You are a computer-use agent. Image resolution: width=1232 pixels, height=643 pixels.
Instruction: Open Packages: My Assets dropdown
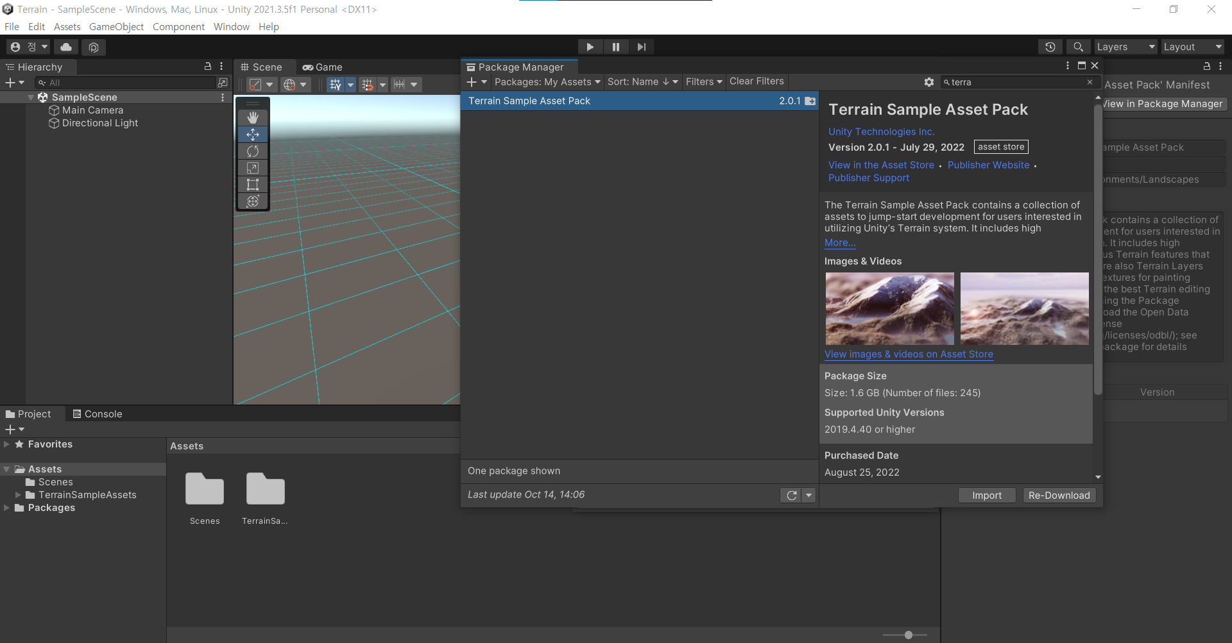pyautogui.click(x=547, y=82)
